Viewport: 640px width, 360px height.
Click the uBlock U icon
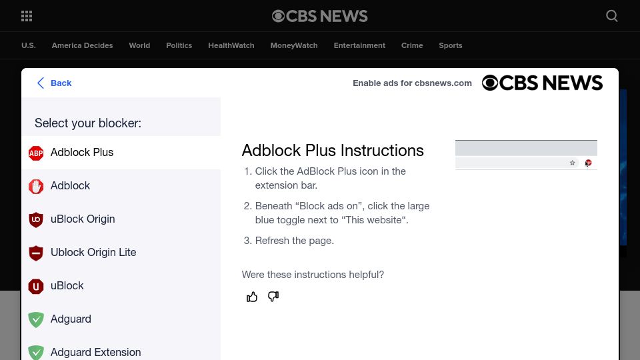36,286
